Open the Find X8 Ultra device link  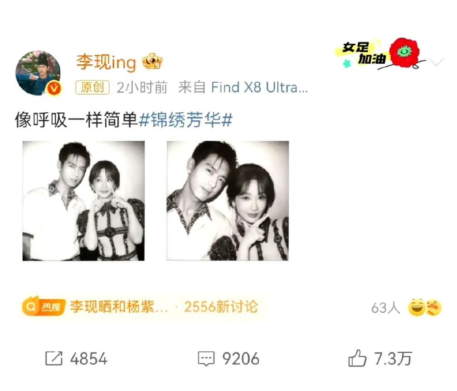(259, 87)
